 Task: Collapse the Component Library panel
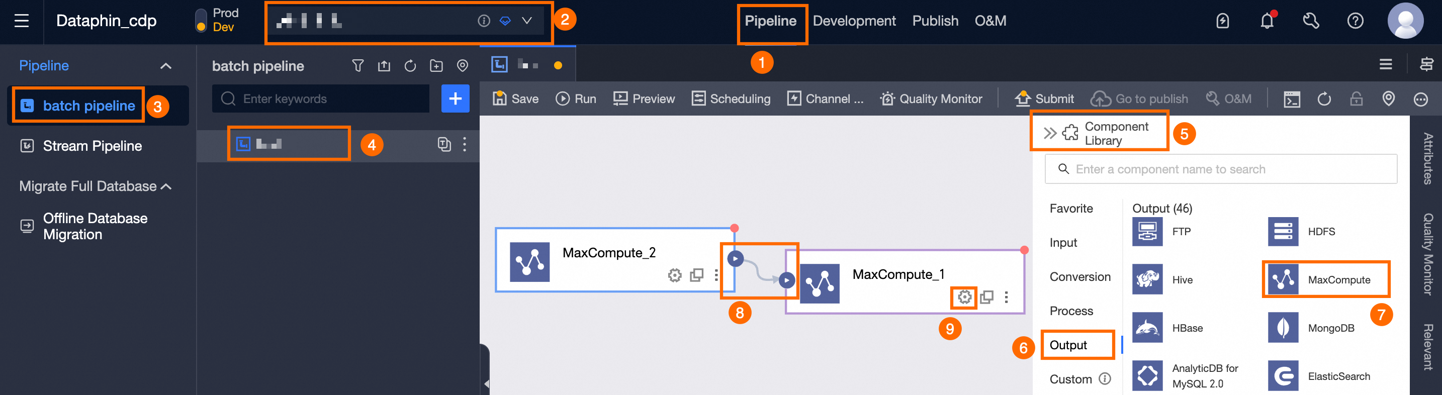pyautogui.click(x=1050, y=133)
